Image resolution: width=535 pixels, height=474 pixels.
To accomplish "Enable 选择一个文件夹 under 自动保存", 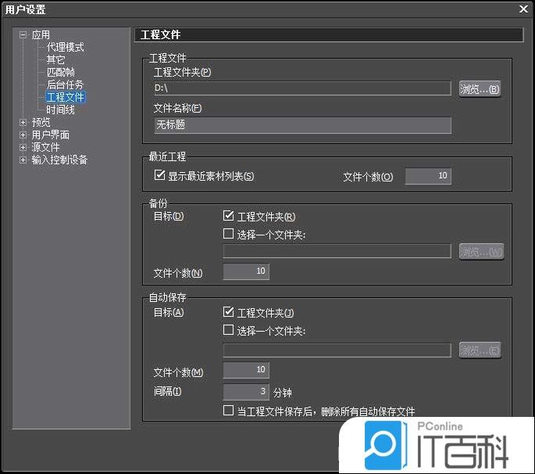I will coord(228,330).
